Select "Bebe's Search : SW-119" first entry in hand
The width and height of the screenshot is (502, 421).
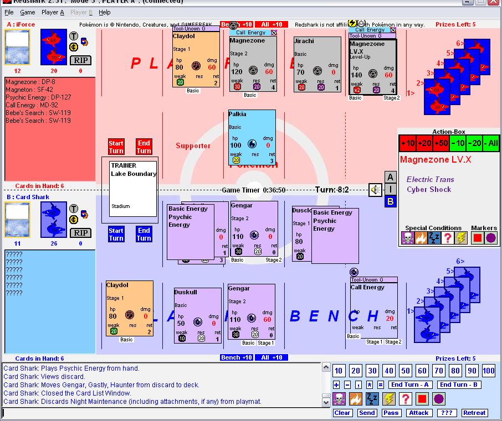coord(38,113)
